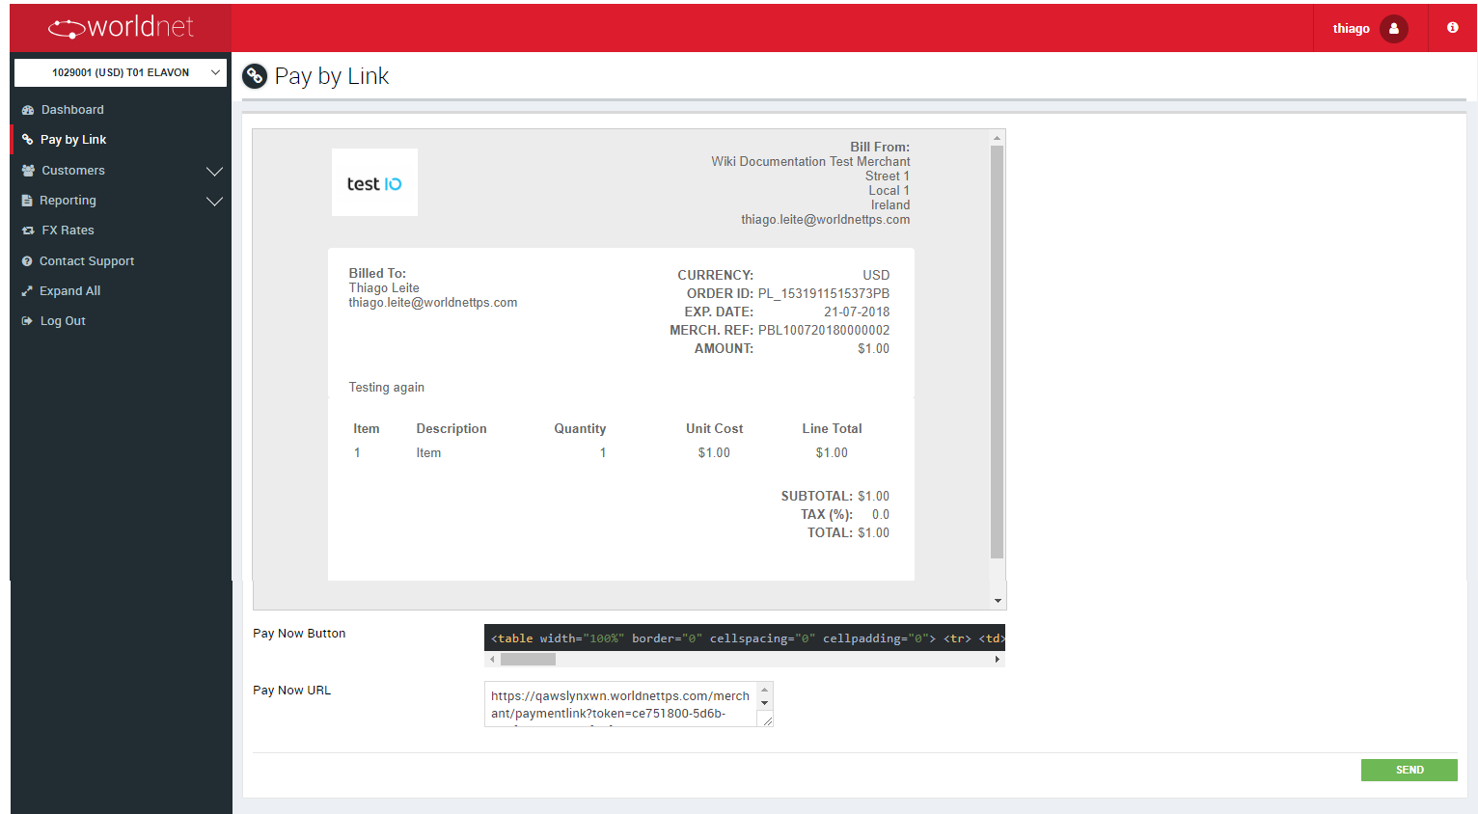
Task: Click the thiago username in header
Action: pos(1352,29)
